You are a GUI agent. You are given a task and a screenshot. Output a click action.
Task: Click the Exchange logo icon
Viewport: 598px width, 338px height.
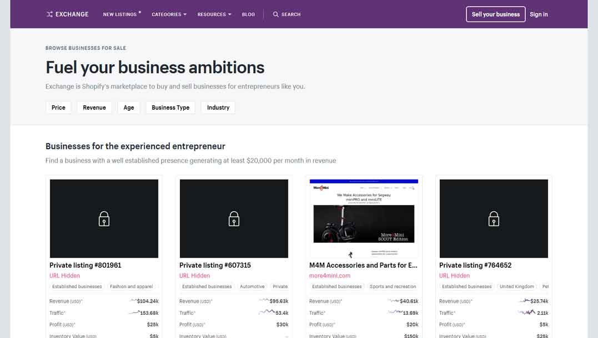(49, 14)
